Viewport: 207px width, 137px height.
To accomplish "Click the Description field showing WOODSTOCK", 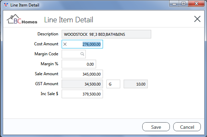I will (106, 34).
